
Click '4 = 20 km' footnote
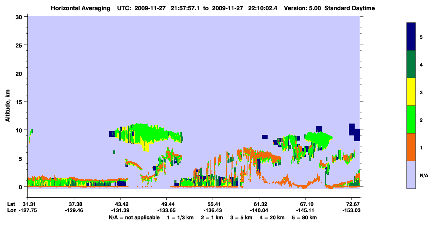point(273,217)
